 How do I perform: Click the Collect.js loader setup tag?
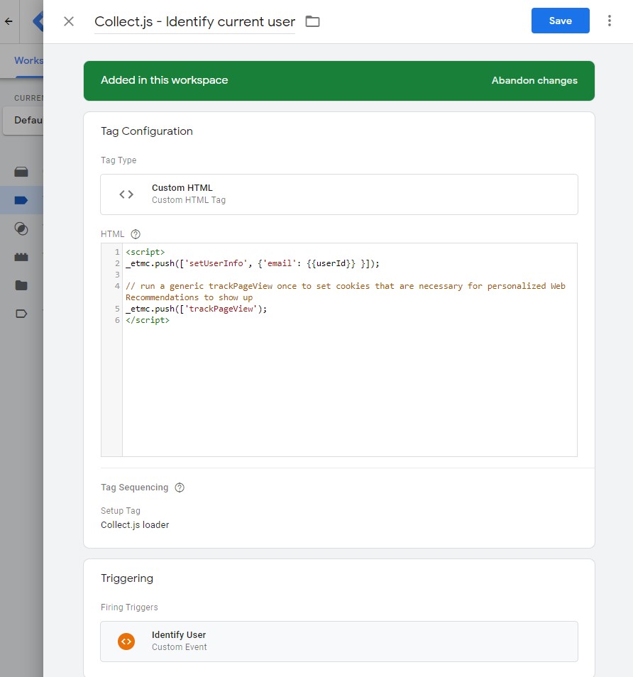coord(135,524)
